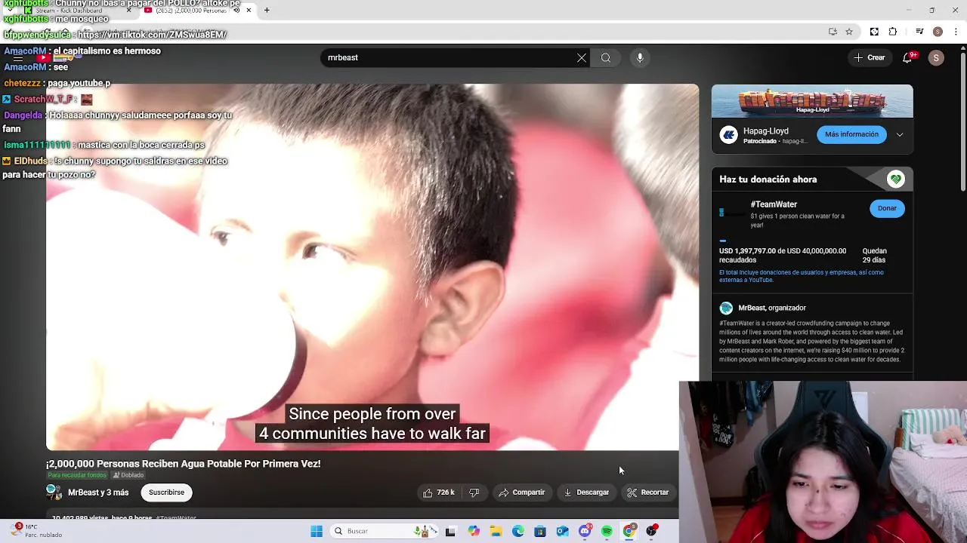Open Outlook from the taskbar

click(x=562, y=531)
